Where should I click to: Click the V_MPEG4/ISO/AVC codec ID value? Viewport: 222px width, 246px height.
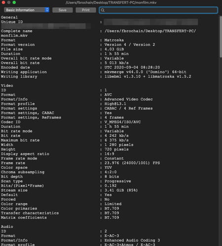point(122,122)
